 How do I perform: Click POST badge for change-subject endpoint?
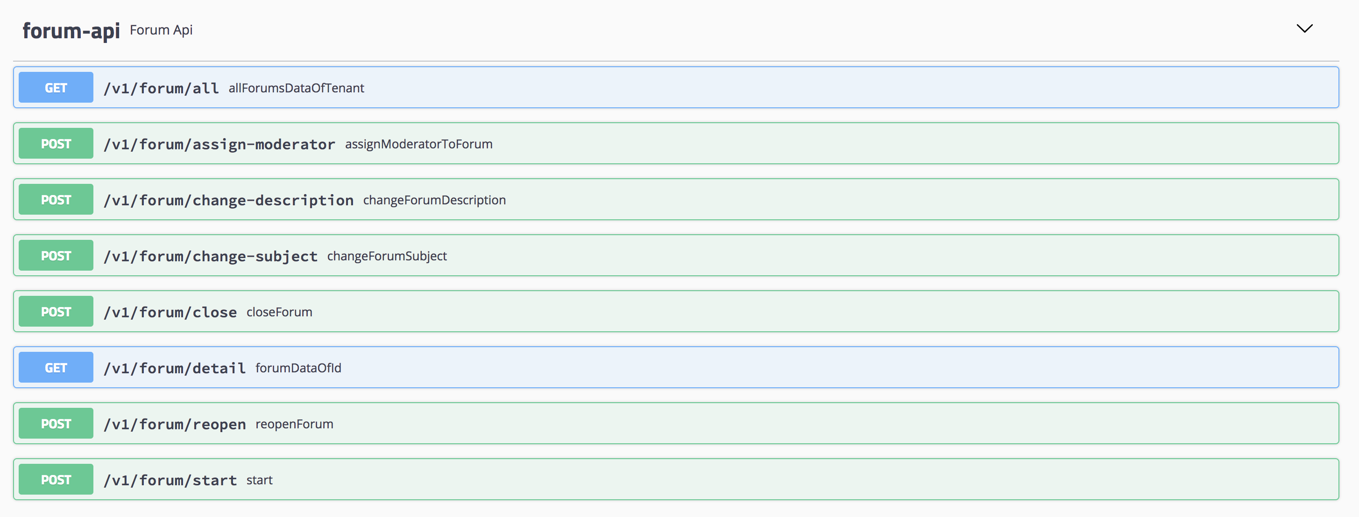coord(56,256)
